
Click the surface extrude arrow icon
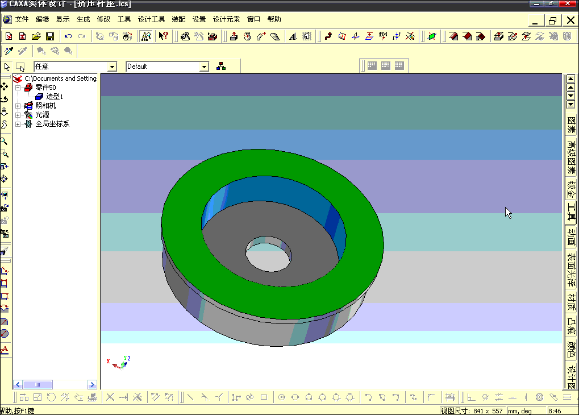[x=499, y=36]
